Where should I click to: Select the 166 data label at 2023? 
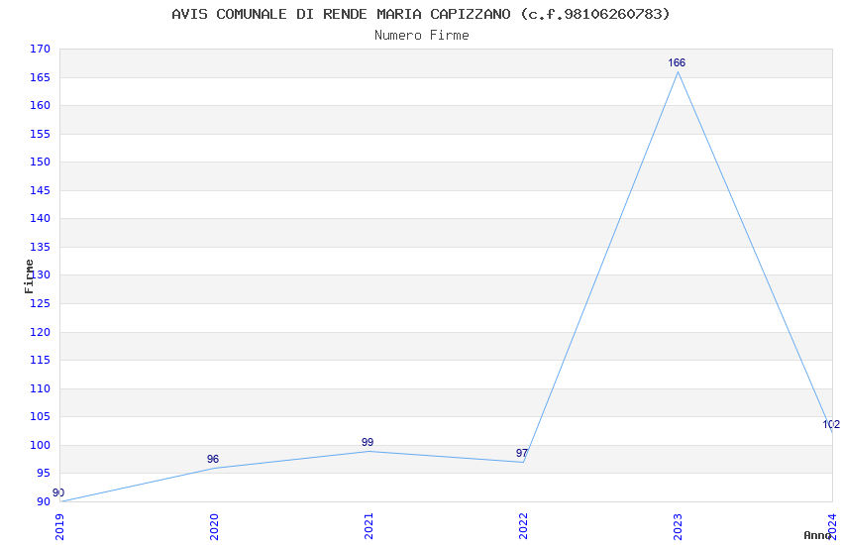pos(677,62)
